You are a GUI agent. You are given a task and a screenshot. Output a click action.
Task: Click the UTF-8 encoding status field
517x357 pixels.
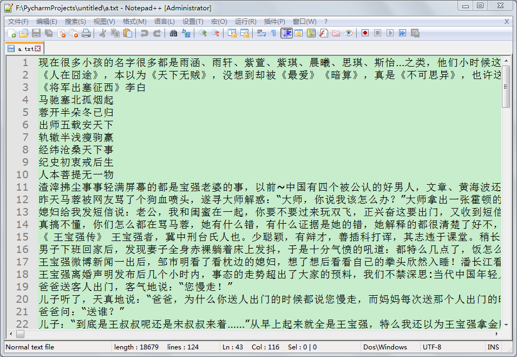point(453,347)
